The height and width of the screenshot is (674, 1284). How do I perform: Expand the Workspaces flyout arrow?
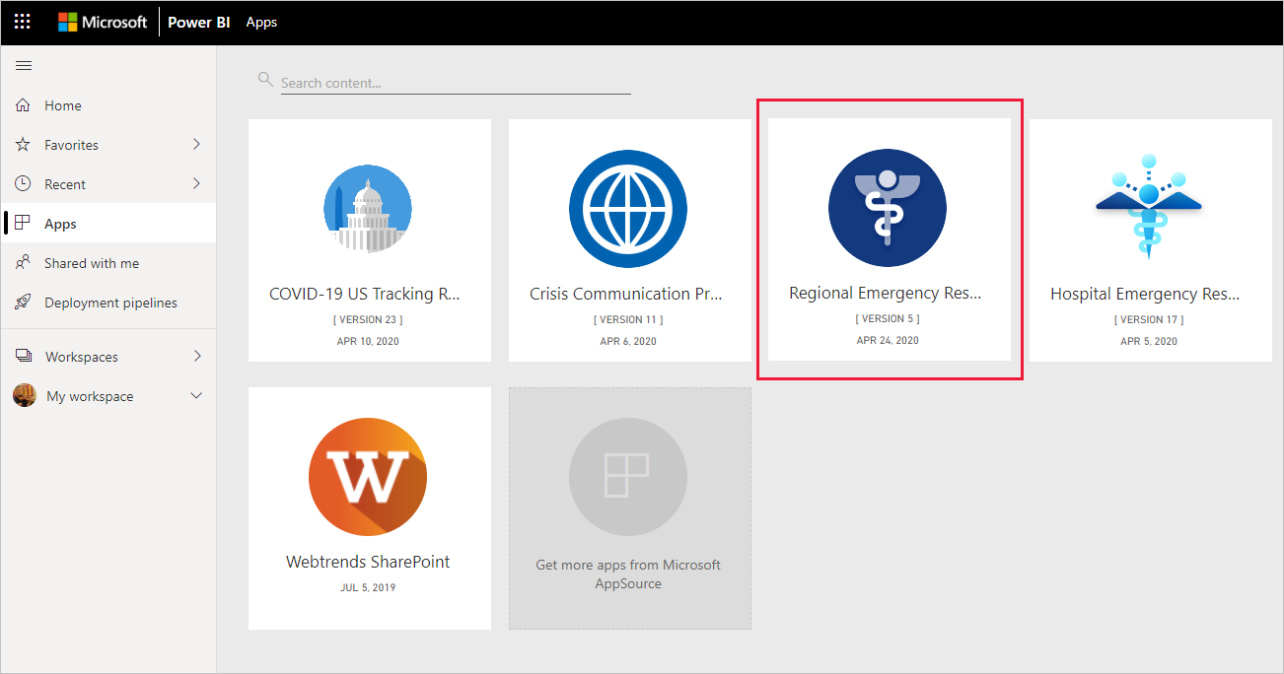[x=196, y=356]
